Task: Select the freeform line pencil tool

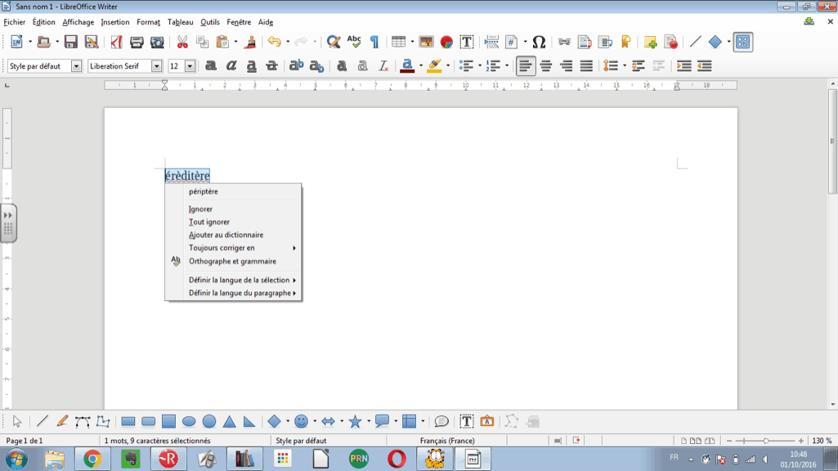Action: click(62, 422)
